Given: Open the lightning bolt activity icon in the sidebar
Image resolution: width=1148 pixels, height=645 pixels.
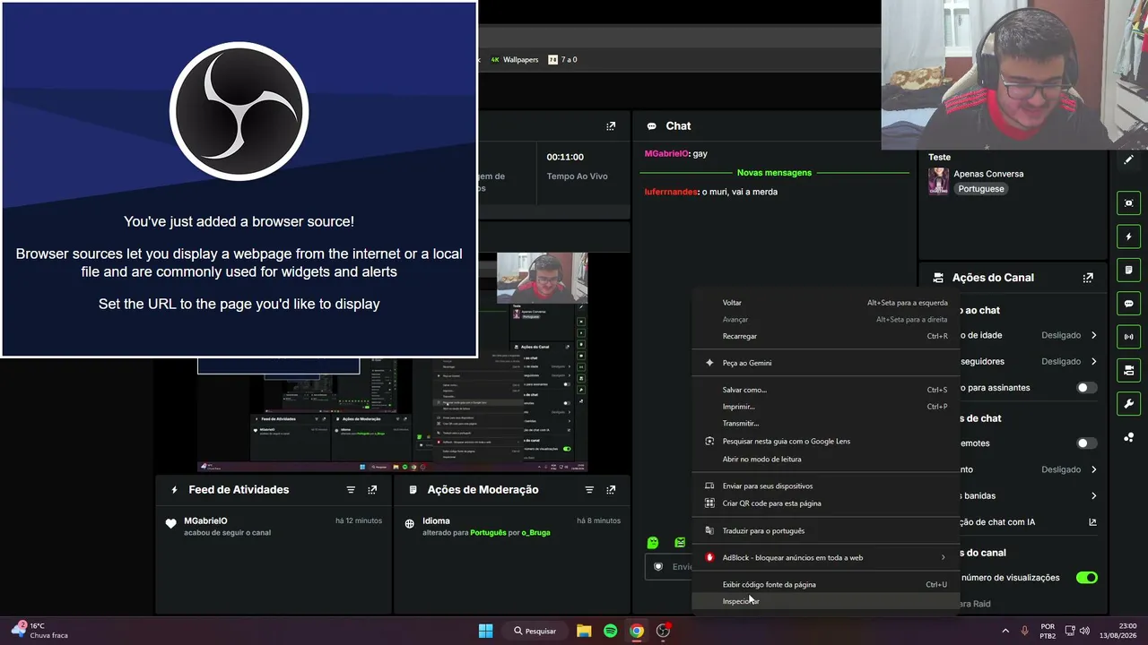Looking at the screenshot, I should pyautogui.click(x=1128, y=236).
